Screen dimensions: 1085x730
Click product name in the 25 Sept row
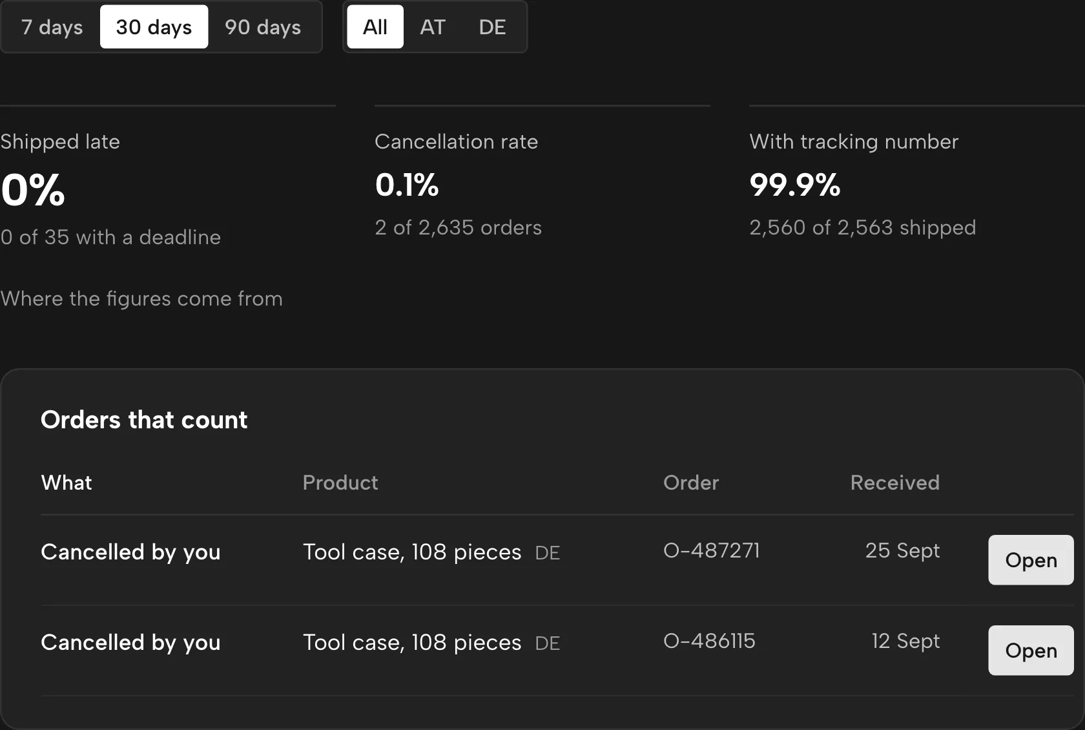click(x=412, y=552)
